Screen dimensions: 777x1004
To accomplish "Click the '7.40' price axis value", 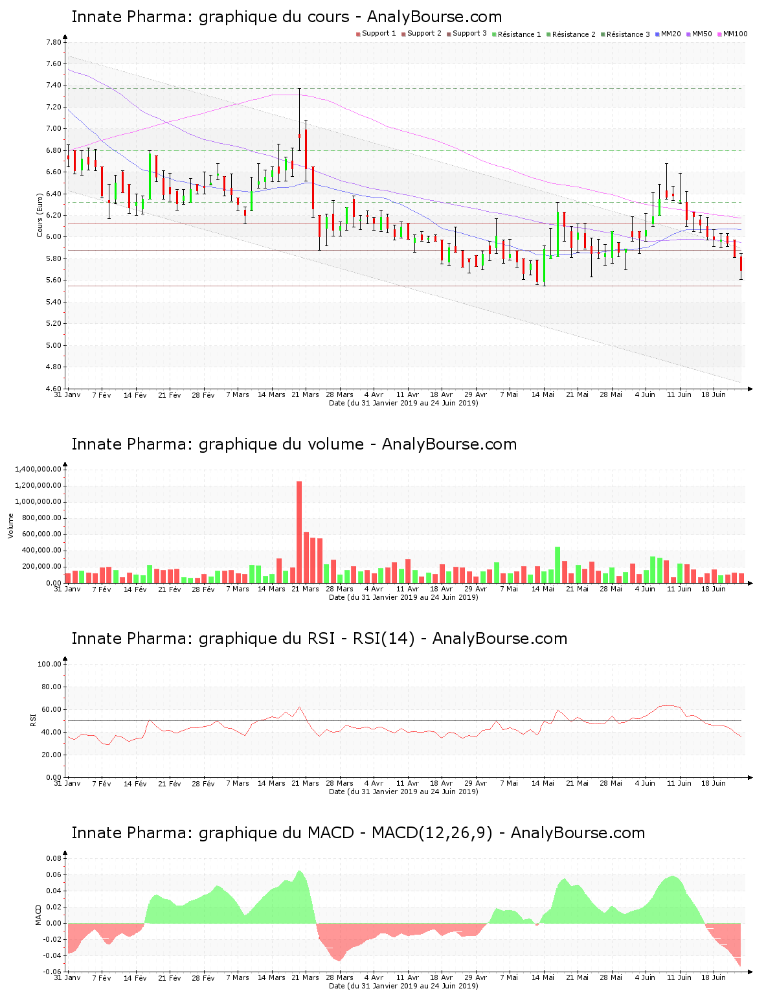I will tap(53, 86).
